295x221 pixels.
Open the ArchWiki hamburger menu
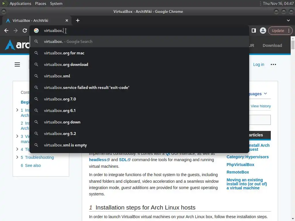coord(17,64)
